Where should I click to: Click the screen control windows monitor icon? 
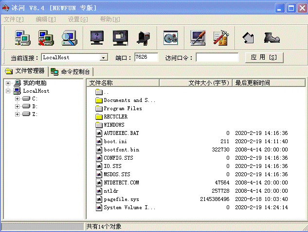[120, 38]
